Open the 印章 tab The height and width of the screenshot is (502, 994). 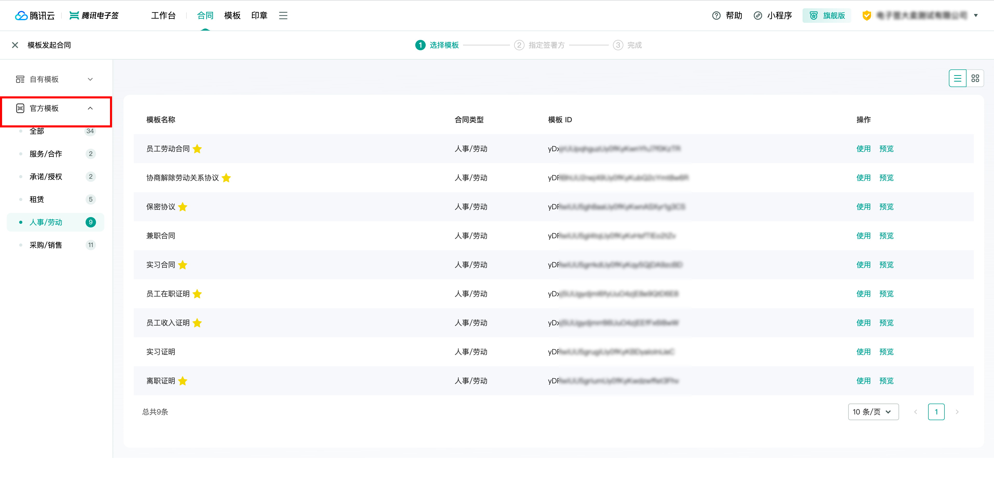pos(259,15)
